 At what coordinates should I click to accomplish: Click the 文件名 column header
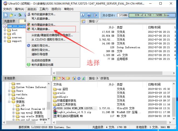coord(58,84)
